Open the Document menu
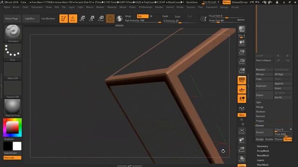Image resolution: width=298 pixels, height=167 pixels. [37, 7]
